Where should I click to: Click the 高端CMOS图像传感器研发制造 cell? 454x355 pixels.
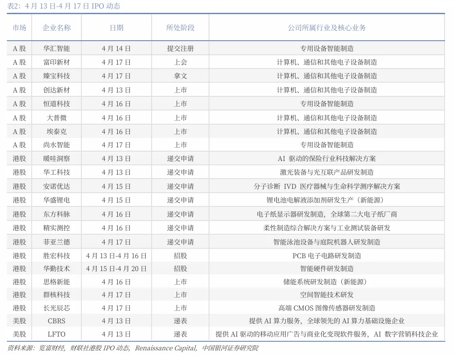point(327,308)
